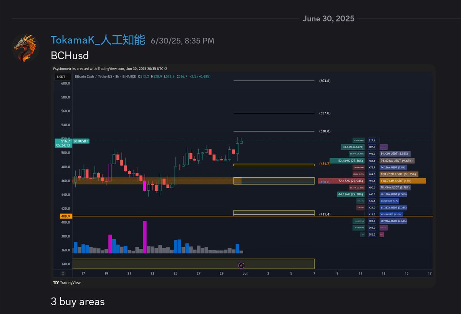This screenshot has width=461, height=314.
Task: Click the 93.626M USDT (9.65%) bar
Action: 397,161
